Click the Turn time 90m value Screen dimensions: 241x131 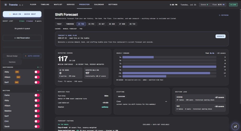tap(106, 96)
